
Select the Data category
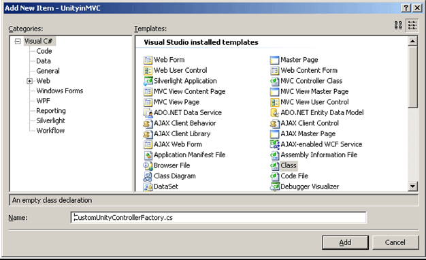coord(44,61)
